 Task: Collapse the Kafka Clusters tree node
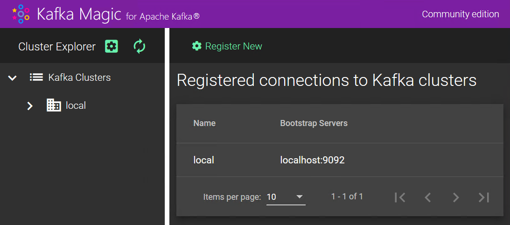point(12,78)
